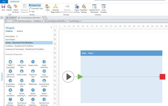Click DocumentApprovalWorkflow breadcrumb
The width and height of the screenshot is (168, 106).
55,21
